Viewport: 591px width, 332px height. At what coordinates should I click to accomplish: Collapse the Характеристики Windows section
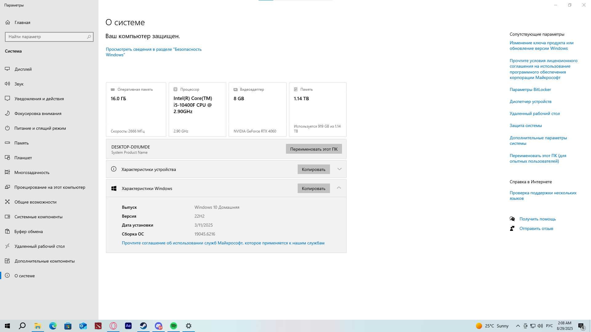point(339,188)
